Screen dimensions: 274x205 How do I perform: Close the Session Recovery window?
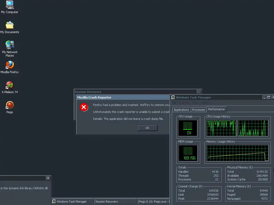199,92
